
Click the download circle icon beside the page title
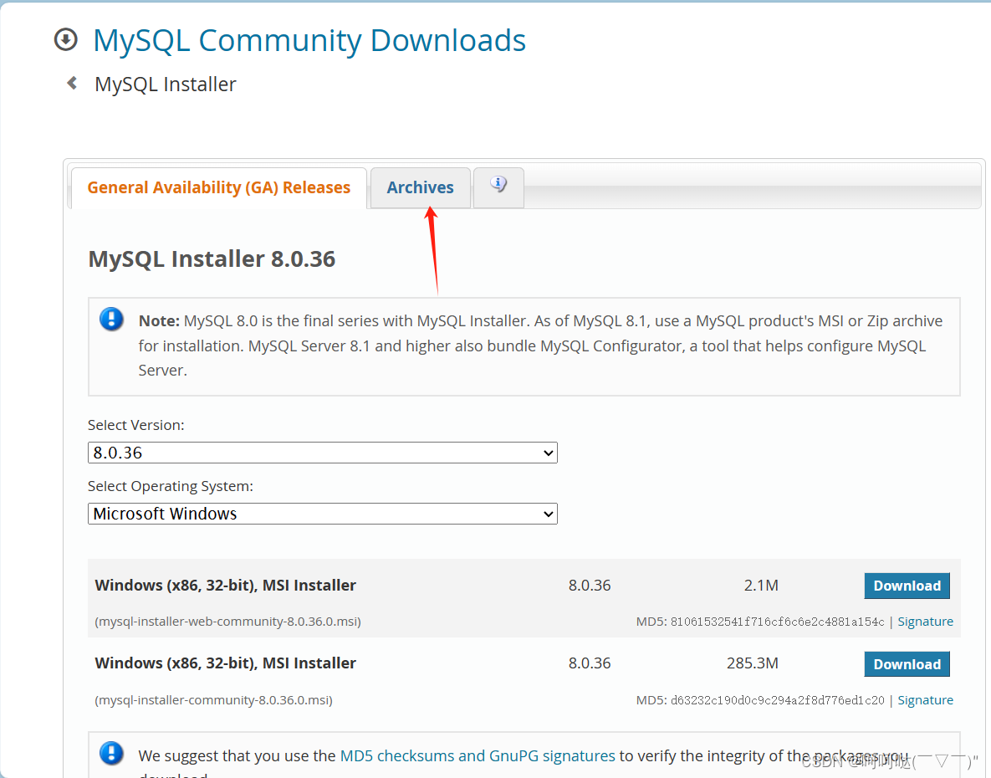[x=66, y=39]
